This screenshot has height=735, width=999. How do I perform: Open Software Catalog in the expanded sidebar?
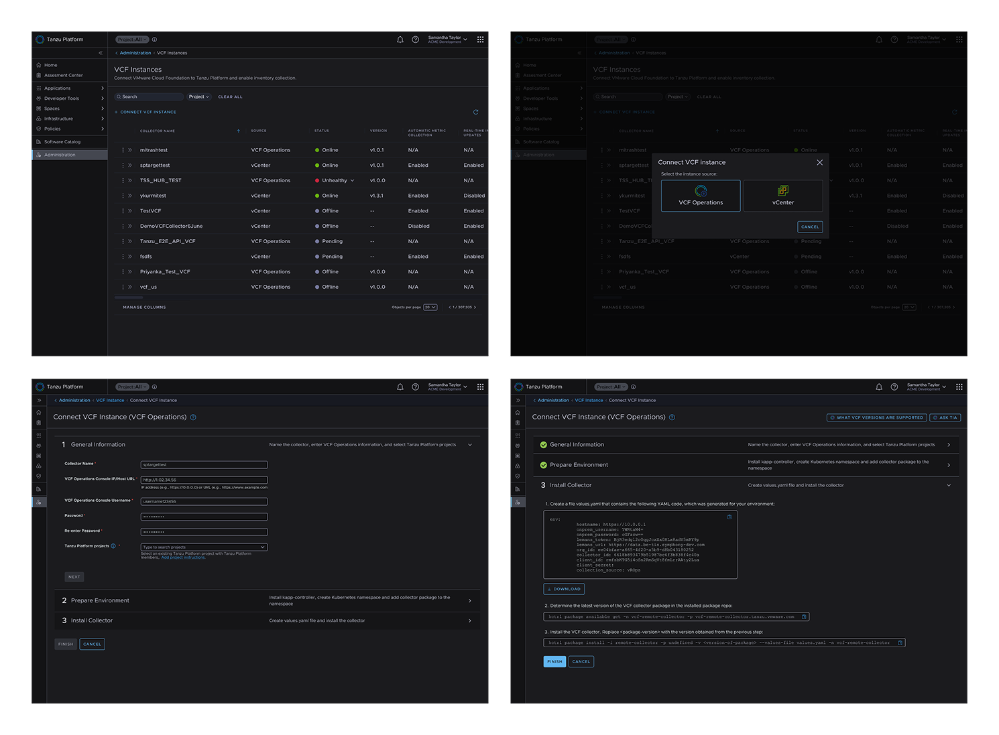(x=70, y=142)
